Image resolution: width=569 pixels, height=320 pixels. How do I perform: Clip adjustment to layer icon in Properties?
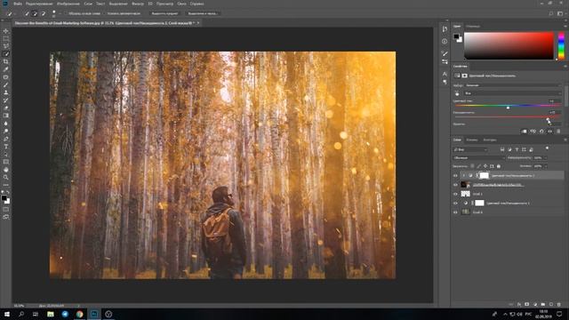[525, 132]
